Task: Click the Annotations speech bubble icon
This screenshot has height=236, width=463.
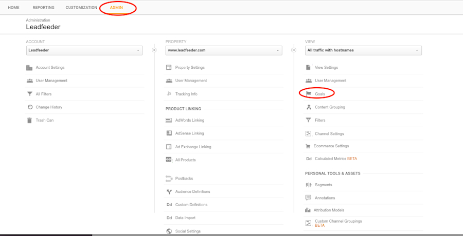Action: [308, 198]
